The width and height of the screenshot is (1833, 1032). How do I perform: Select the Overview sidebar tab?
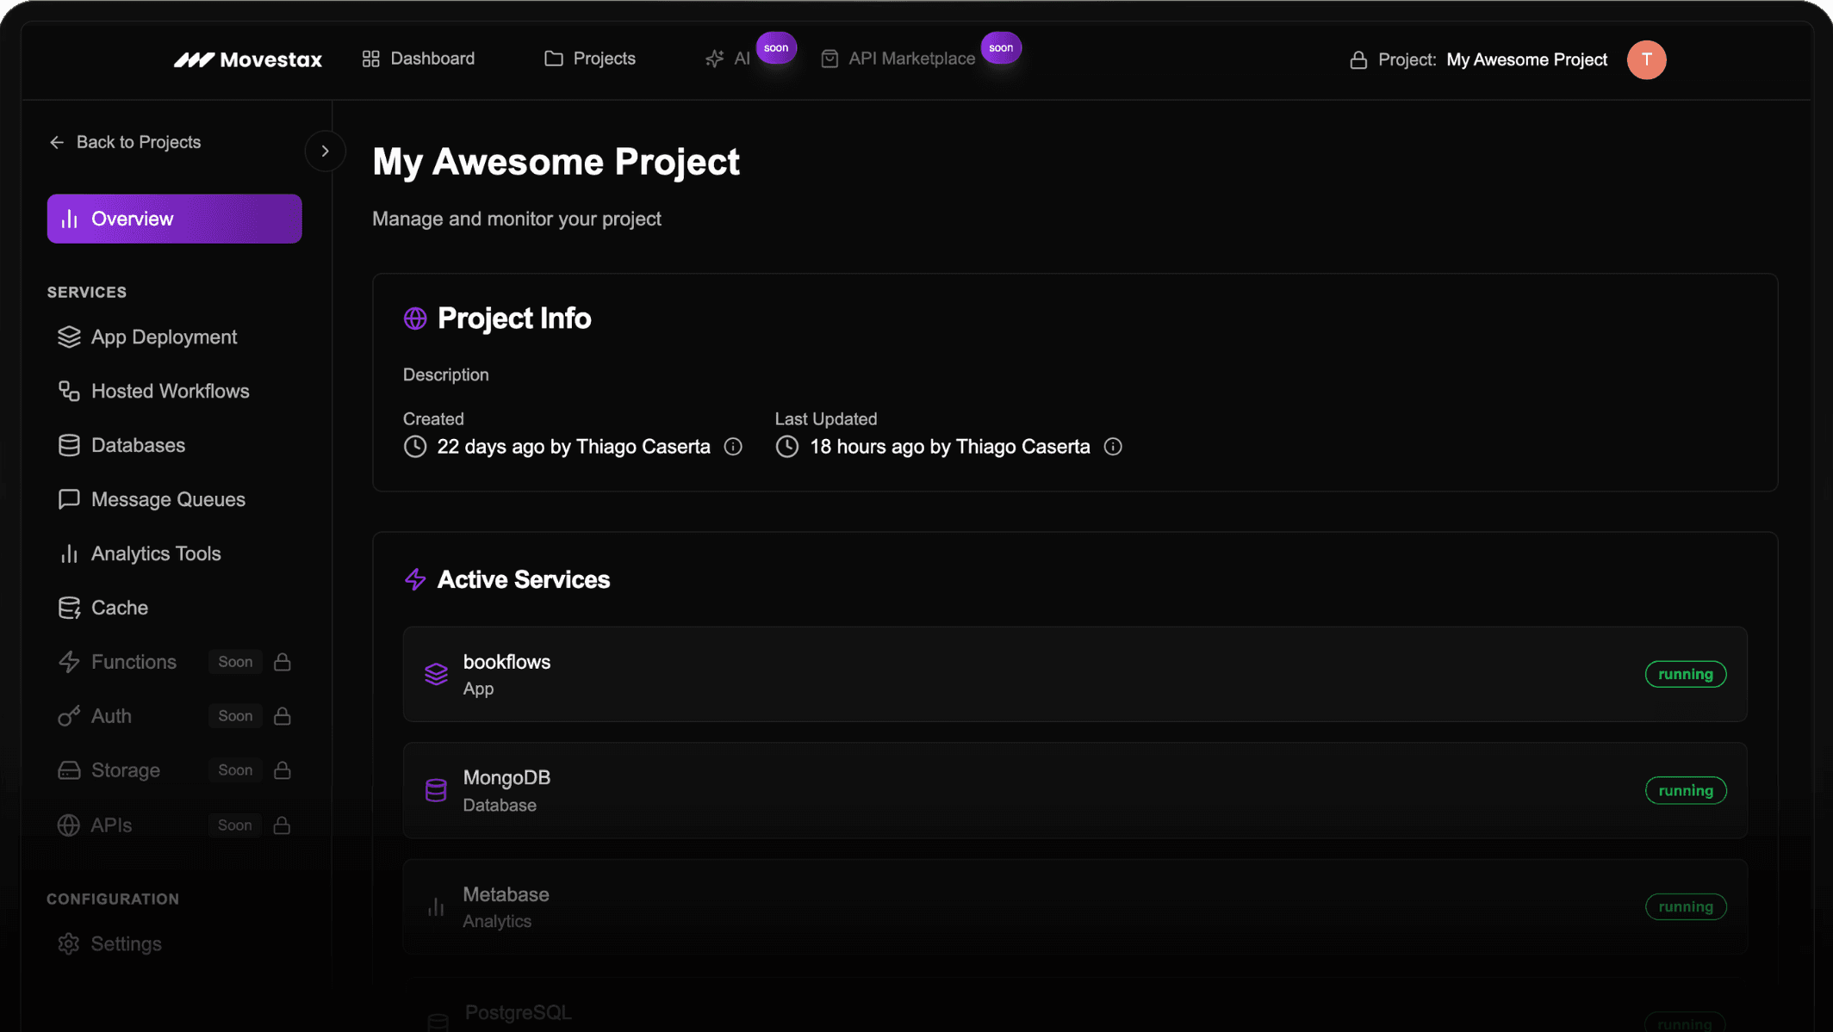pos(174,219)
